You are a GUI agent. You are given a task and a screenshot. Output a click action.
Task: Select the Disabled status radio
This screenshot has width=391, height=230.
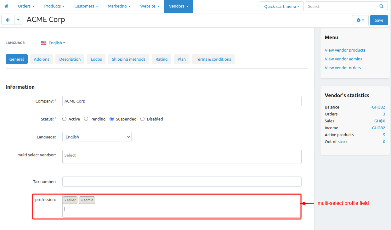(142, 119)
